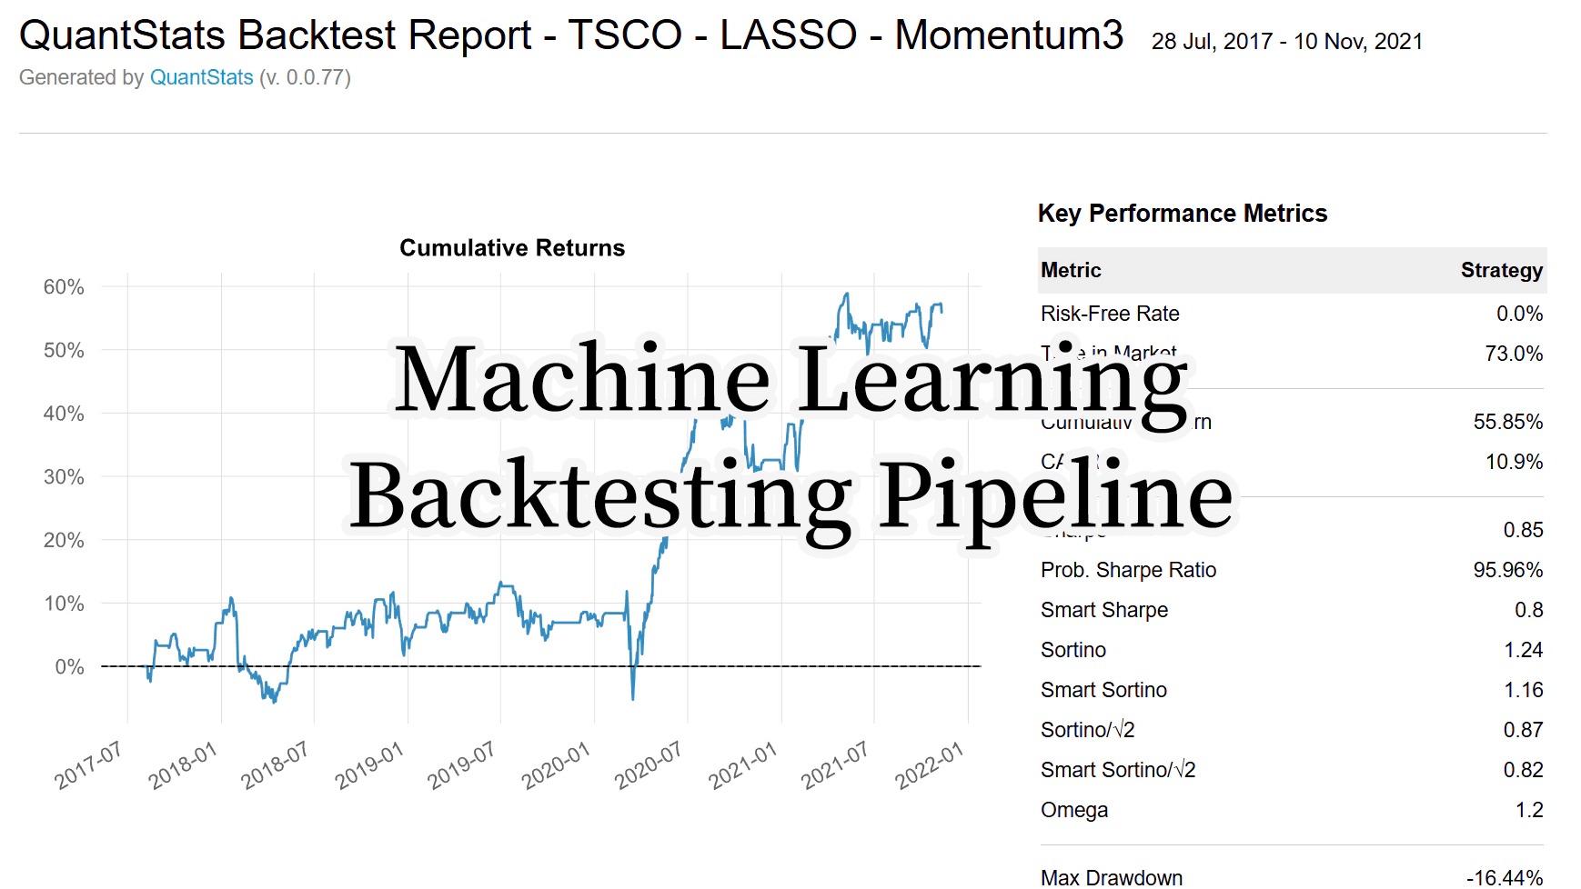Viewport: 1581px width, 889px height.
Task: Select the 'Risk-Free Rate' row label
Action: tap(1110, 314)
